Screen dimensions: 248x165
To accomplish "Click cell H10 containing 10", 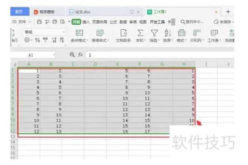I will 184,120.
